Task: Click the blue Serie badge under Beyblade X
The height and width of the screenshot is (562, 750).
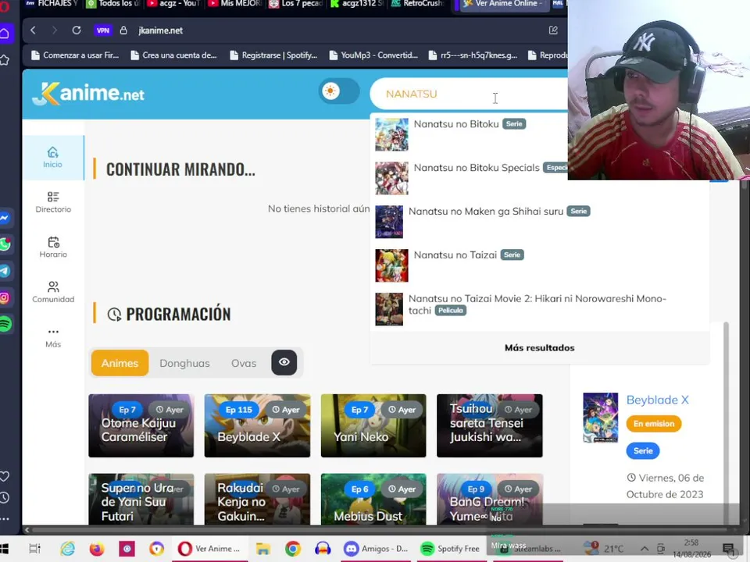Action: coord(643,450)
